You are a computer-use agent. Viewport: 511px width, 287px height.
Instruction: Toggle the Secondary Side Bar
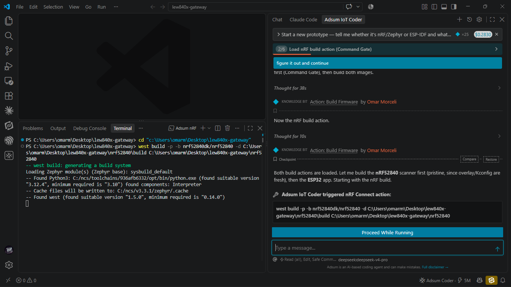click(x=454, y=7)
